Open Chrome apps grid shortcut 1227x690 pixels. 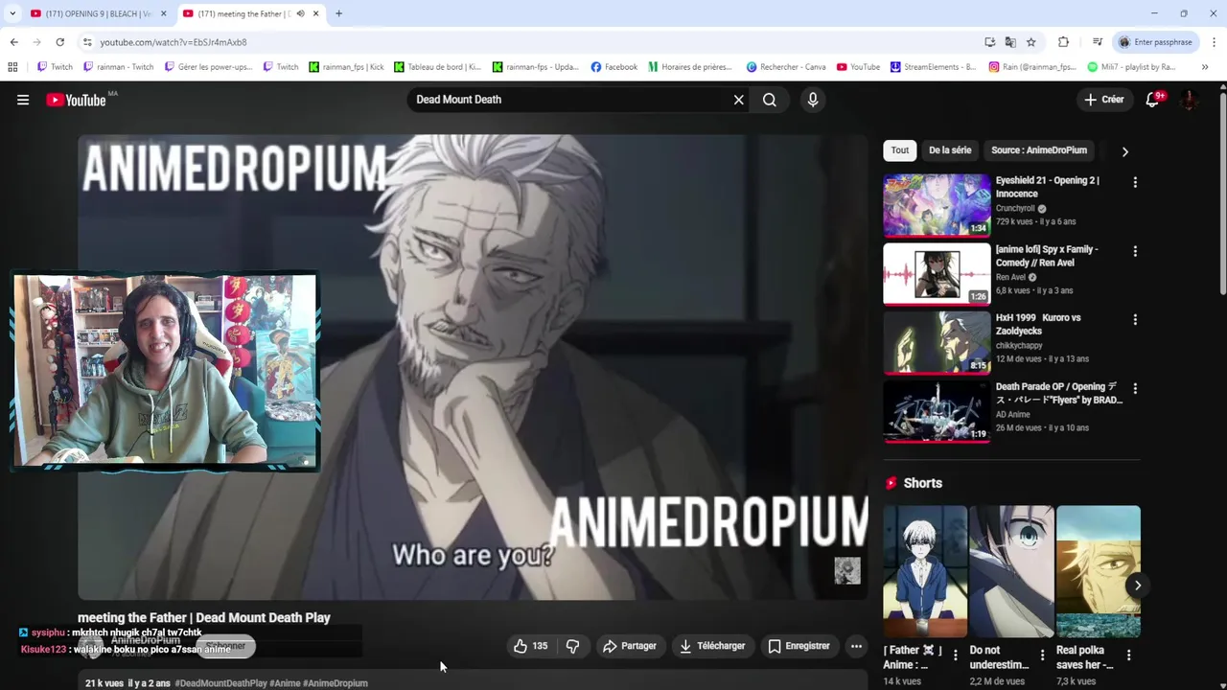point(12,67)
